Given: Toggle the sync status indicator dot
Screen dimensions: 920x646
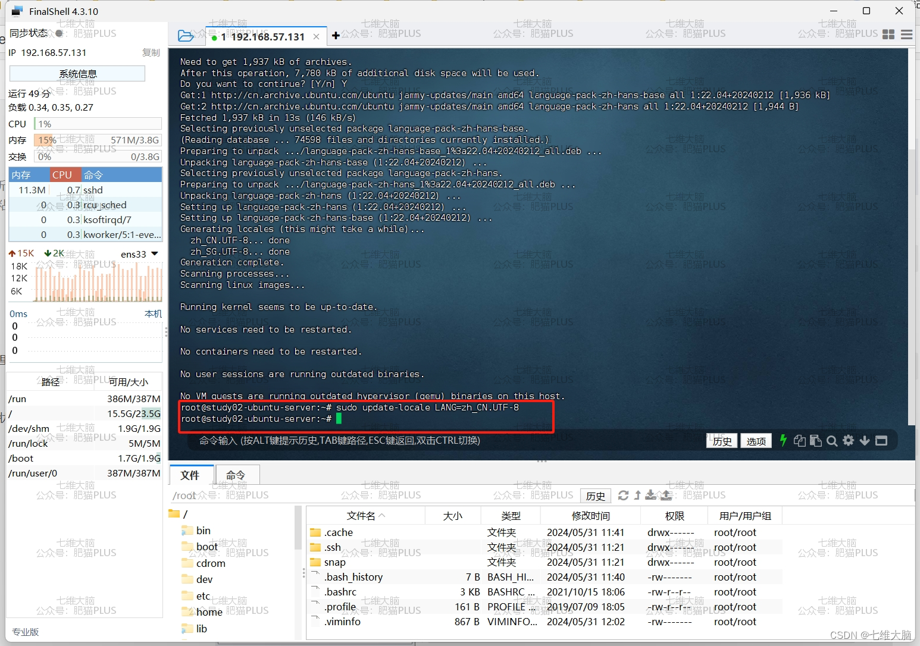Looking at the screenshot, I should [x=58, y=33].
